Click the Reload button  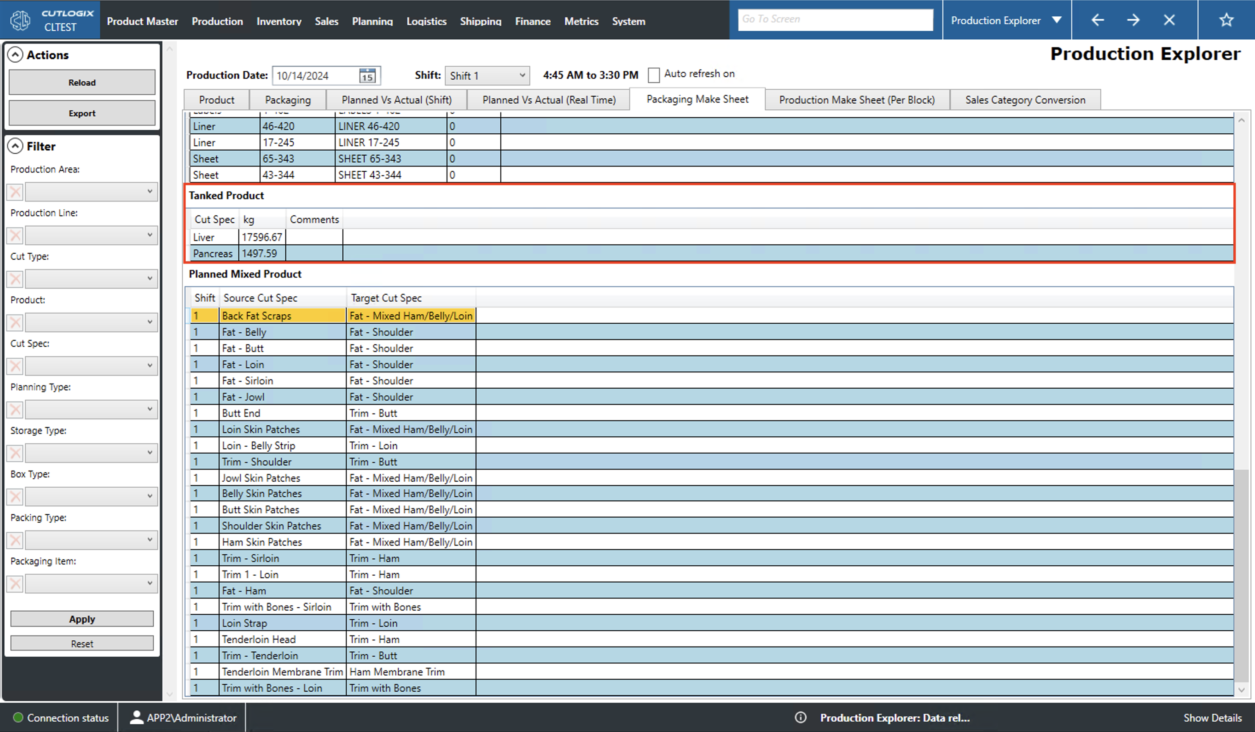pyautogui.click(x=82, y=82)
